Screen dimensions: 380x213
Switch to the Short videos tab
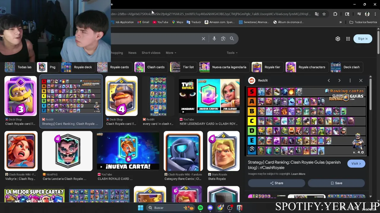pos(151,53)
